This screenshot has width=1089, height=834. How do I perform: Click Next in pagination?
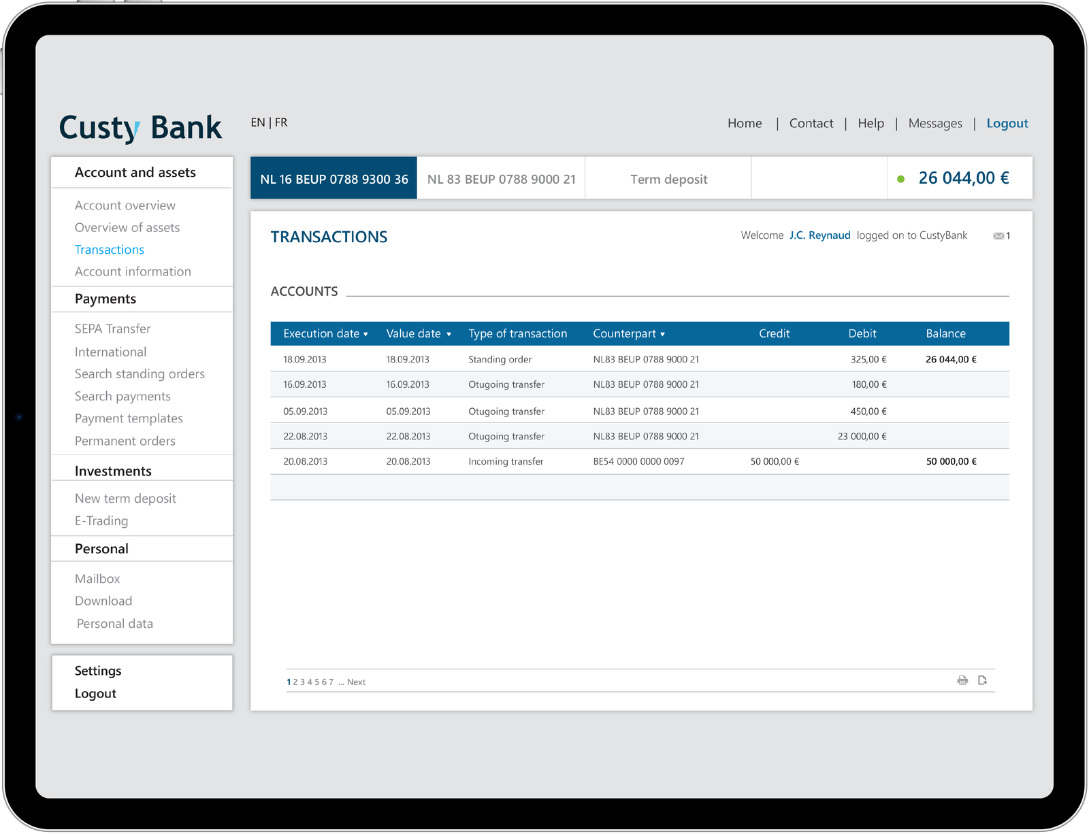[356, 682]
